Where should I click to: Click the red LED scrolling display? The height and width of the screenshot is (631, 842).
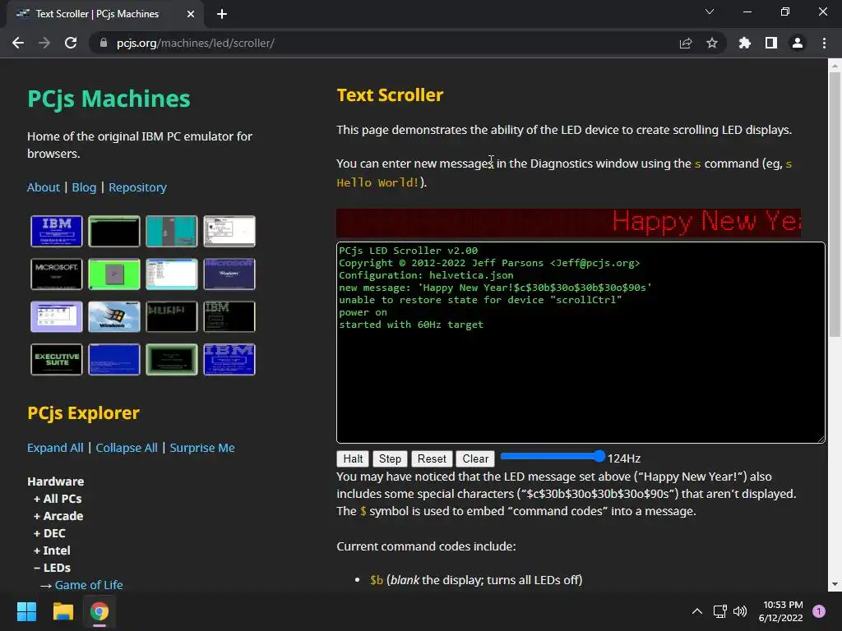point(569,223)
